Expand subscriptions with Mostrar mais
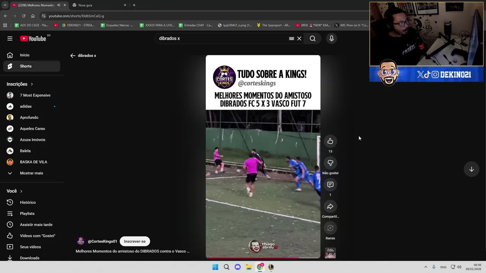Screen dimensions: 486x273 32,173
